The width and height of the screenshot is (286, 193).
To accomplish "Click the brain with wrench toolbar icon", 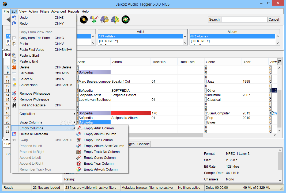I will [x=104, y=20].
